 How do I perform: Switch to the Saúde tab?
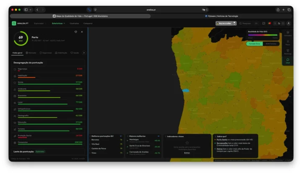tap(75, 53)
